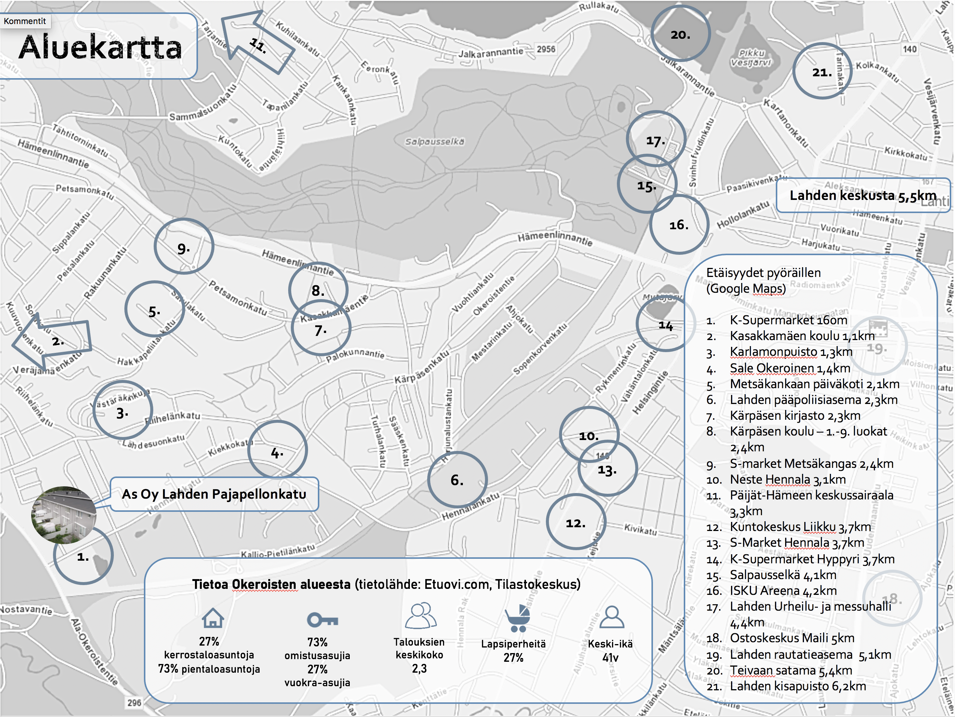Click map marker circle 15.
Screen dimensions: 955x717
(x=647, y=183)
